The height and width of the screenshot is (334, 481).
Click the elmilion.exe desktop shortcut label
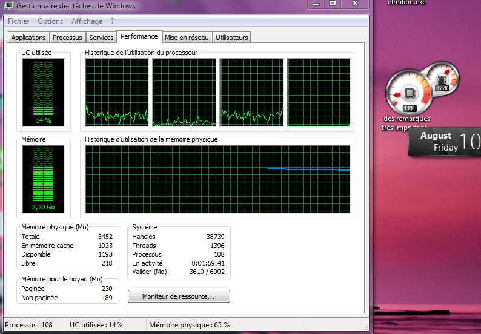point(406,2)
